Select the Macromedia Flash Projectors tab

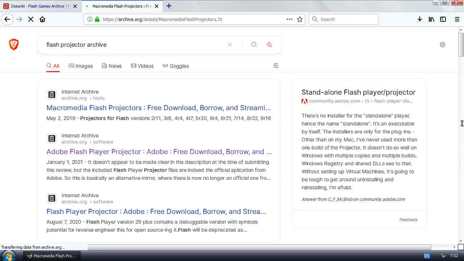click(122, 6)
